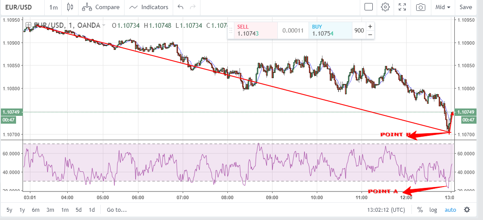The height and width of the screenshot is (220, 483).
Task: Toggle auto scale
Action: tap(450, 210)
